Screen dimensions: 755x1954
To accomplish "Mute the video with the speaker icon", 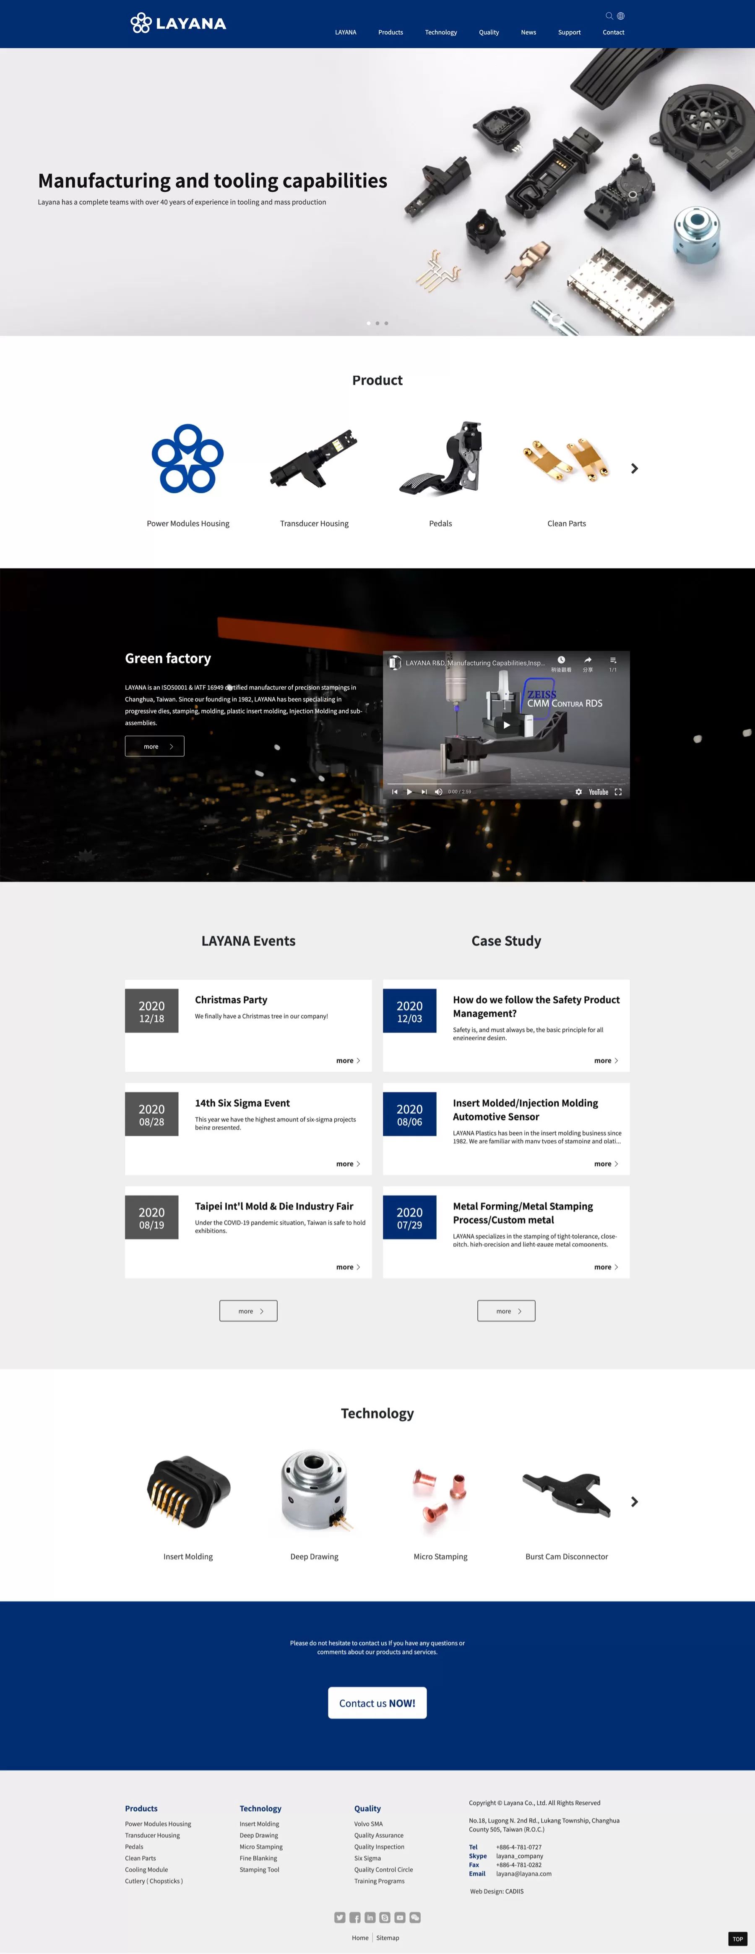I will pos(438,792).
